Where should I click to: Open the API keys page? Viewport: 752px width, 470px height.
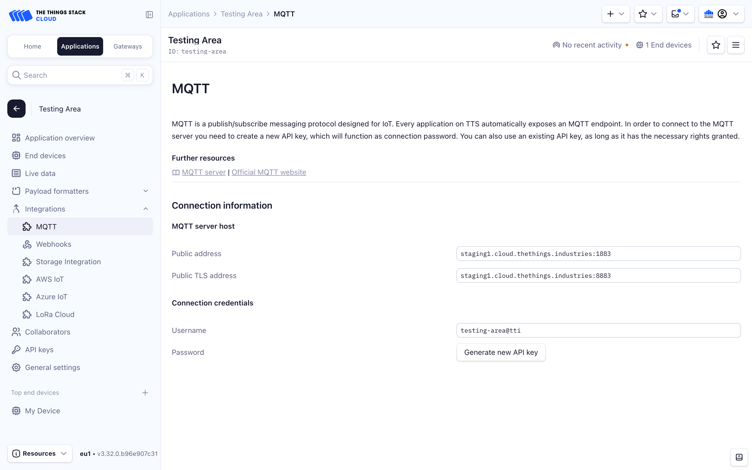pos(39,349)
